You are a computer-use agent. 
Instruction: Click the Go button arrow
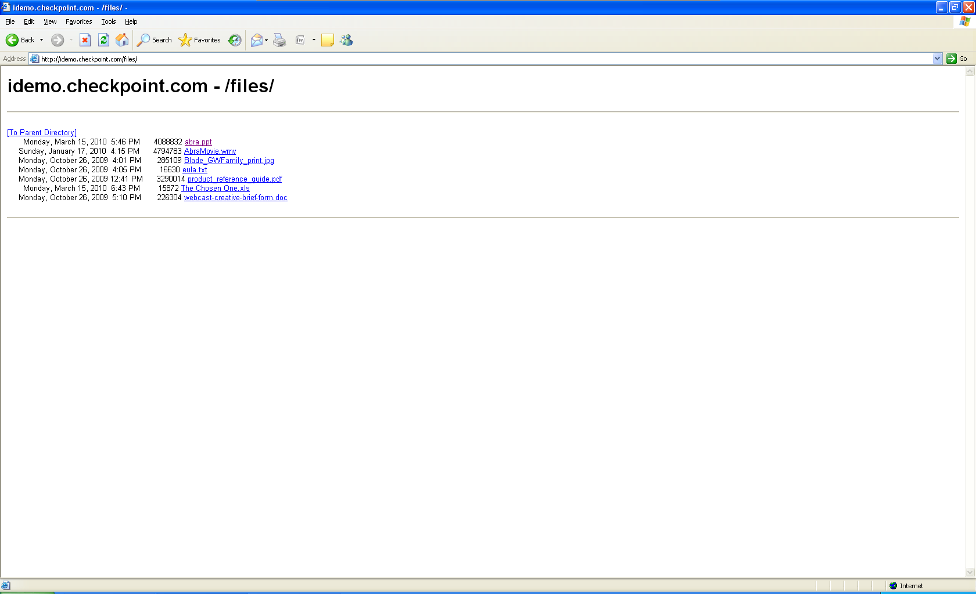coord(952,59)
